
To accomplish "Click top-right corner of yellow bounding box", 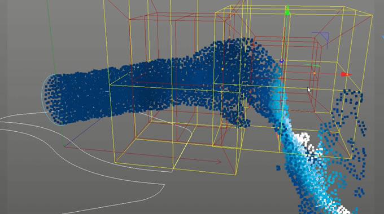I will click(372, 16).
